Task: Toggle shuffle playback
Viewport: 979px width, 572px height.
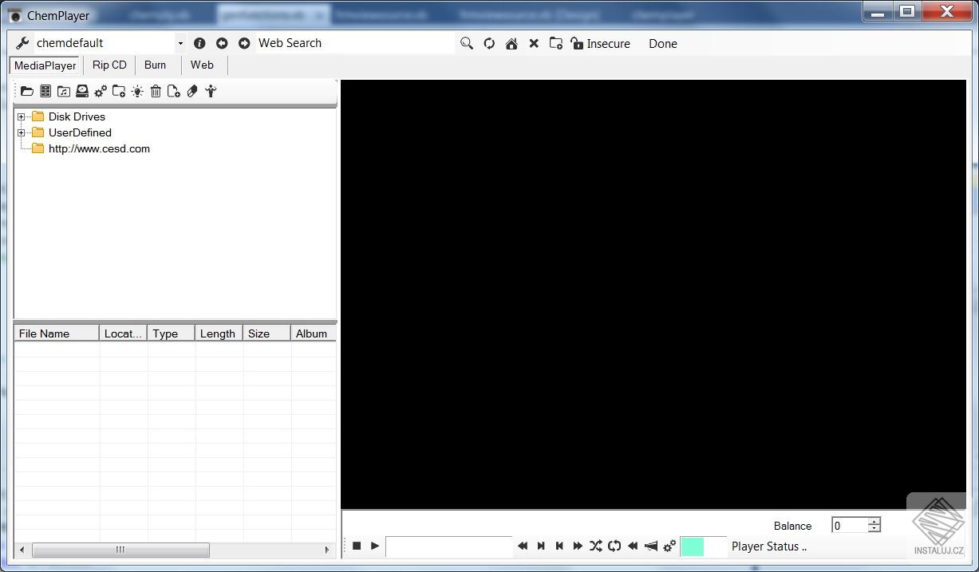Action: [x=596, y=546]
